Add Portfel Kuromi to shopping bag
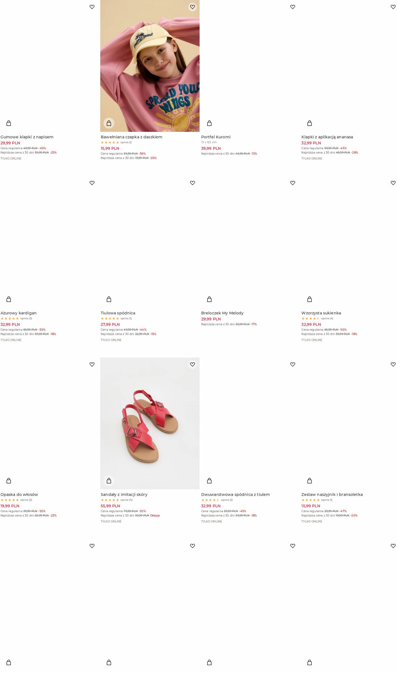Image resolution: width=397 pixels, height=673 pixels. pyautogui.click(x=209, y=123)
